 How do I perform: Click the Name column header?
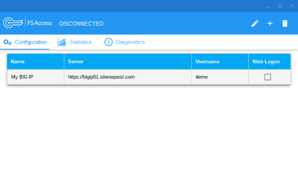(35, 61)
